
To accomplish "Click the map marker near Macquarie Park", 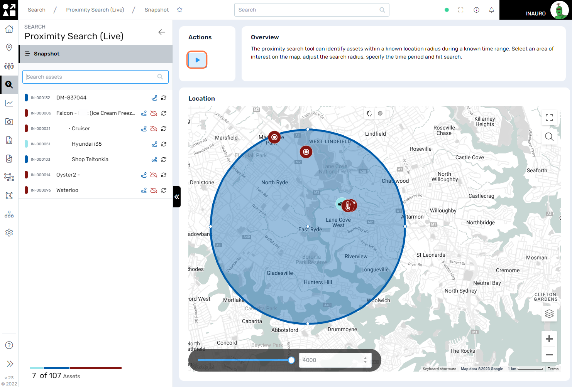I will point(274,137).
